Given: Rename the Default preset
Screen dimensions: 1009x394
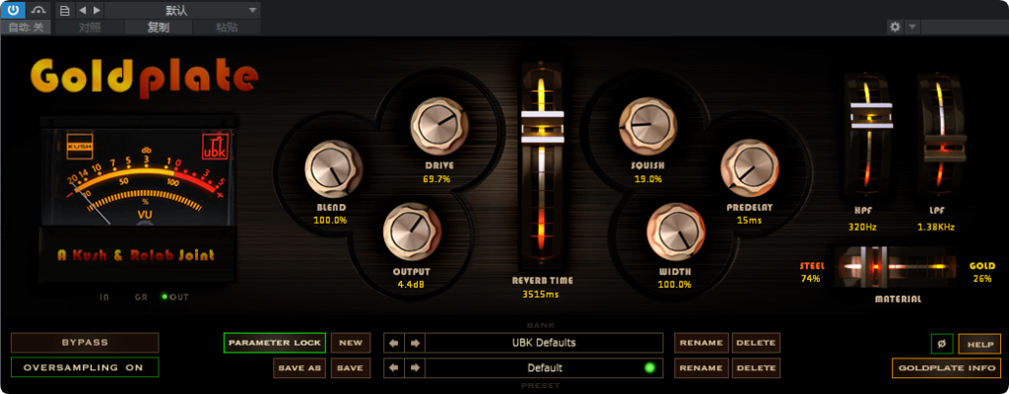Looking at the screenshot, I should tap(702, 367).
